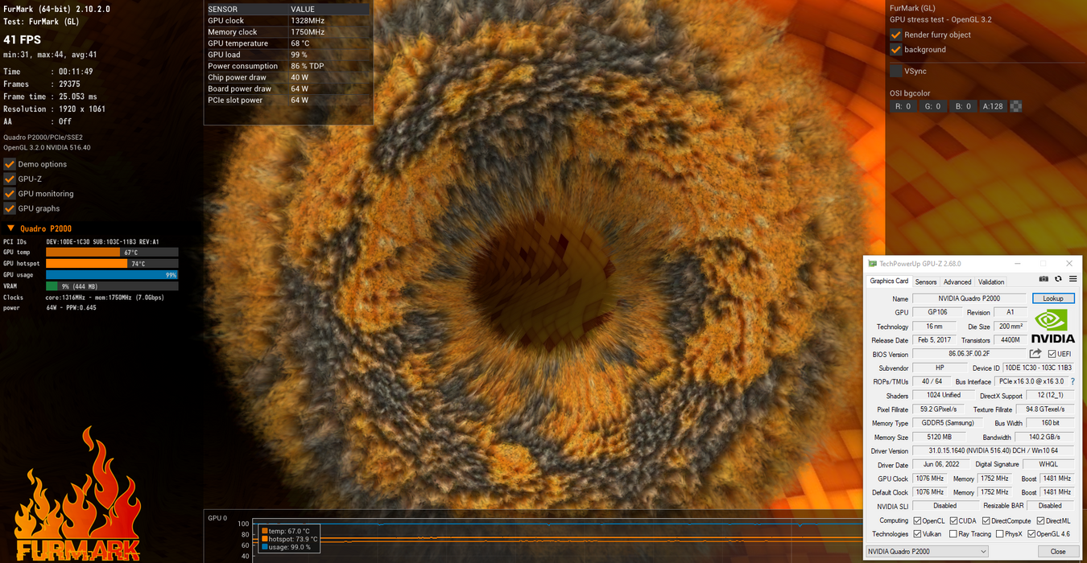
Task: Click the BIOS Version field
Action: [x=969, y=354]
